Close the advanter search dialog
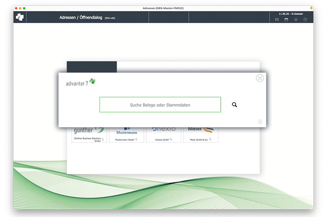Image resolution: width=326 pixels, height=217 pixels. point(260,78)
